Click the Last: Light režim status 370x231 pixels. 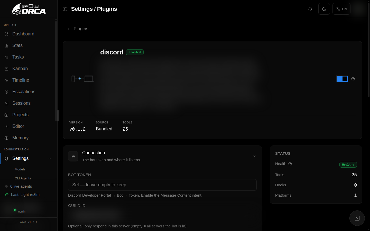pos(22,195)
